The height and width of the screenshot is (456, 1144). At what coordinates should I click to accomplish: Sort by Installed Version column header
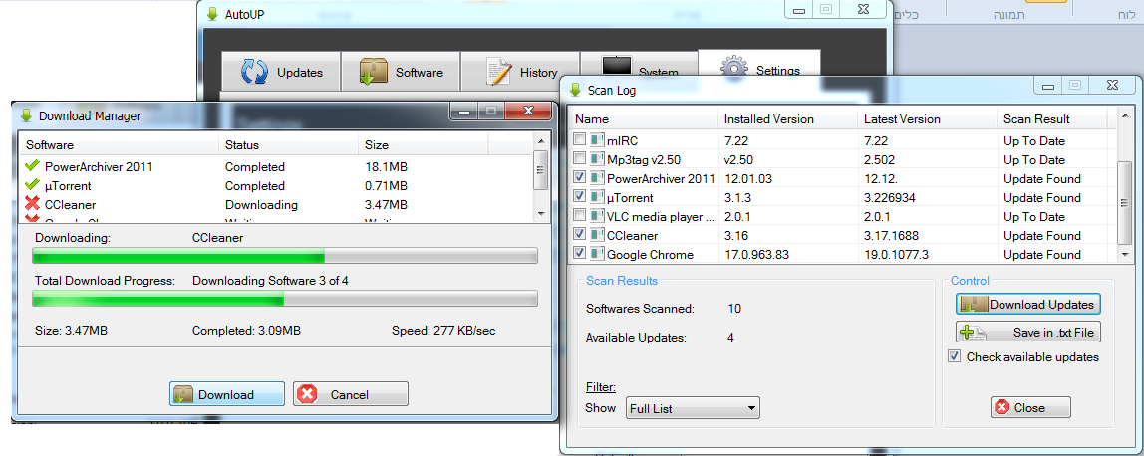point(788,118)
